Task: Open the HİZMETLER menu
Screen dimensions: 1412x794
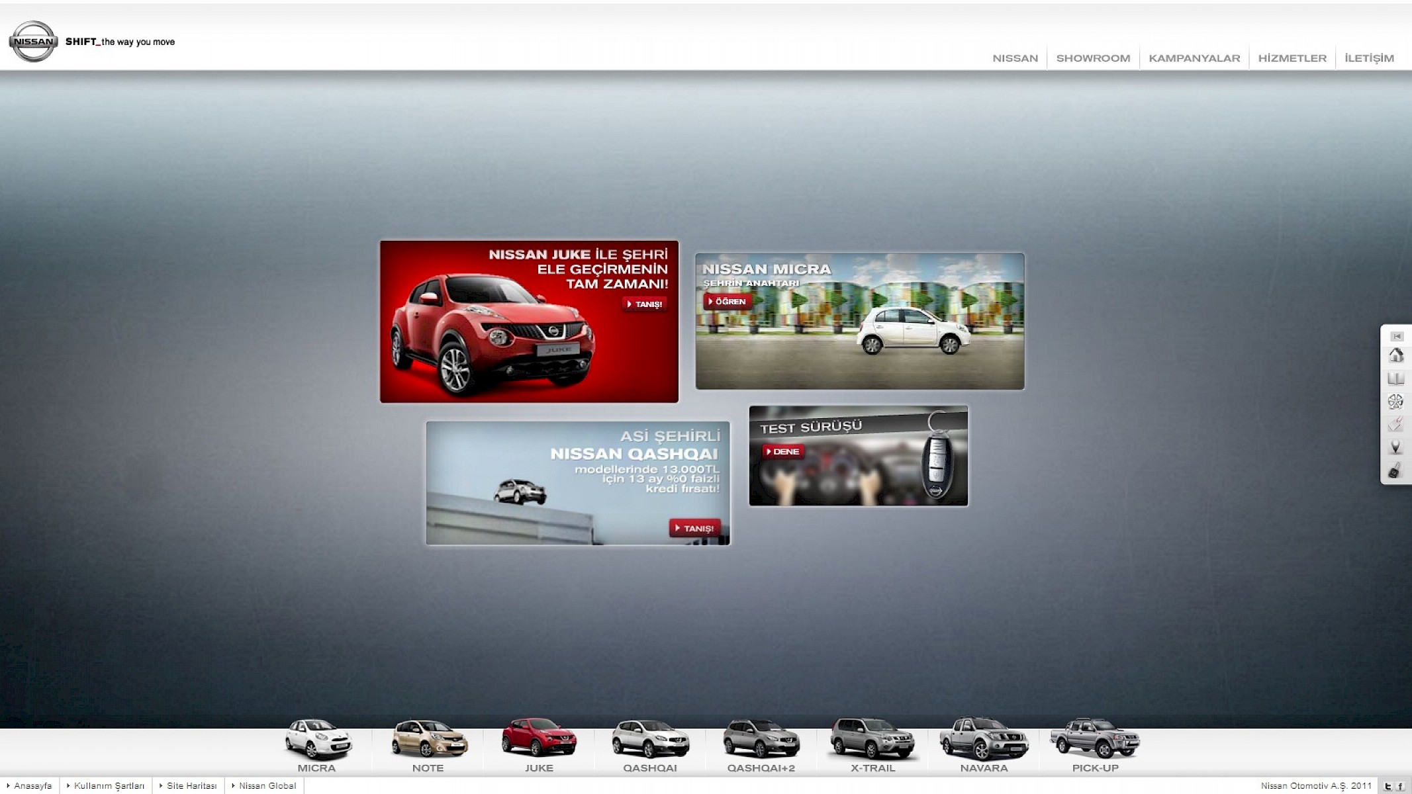Action: (x=1292, y=58)
